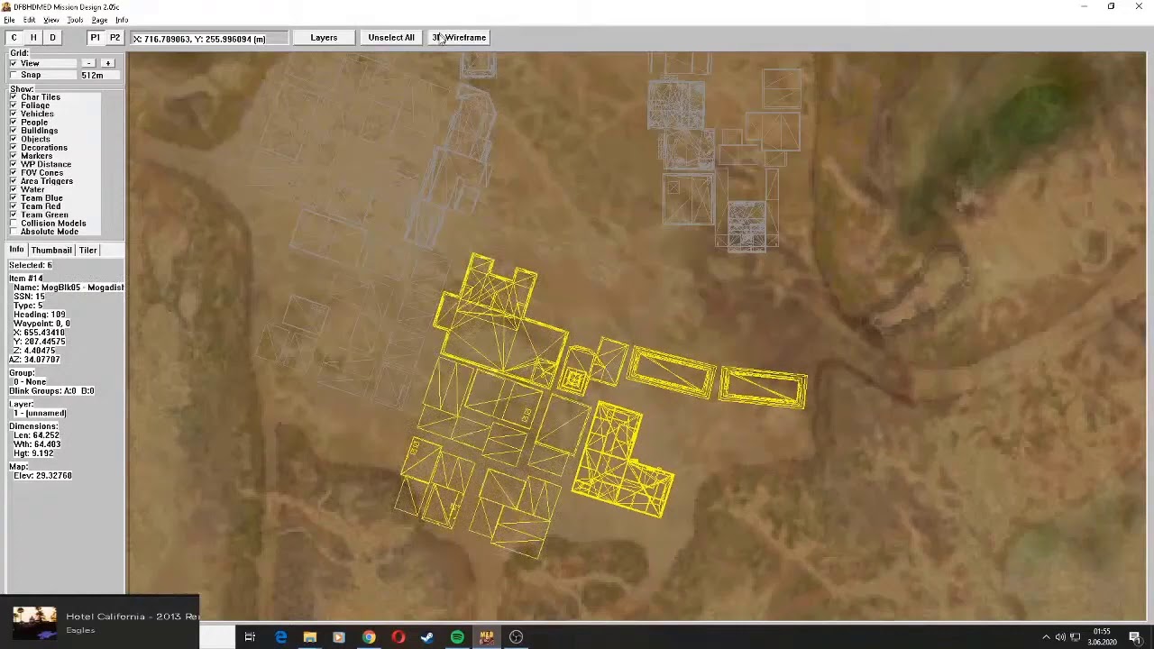
Task: Click 'Heading: 109' info line
Action: tap(39, 315)
